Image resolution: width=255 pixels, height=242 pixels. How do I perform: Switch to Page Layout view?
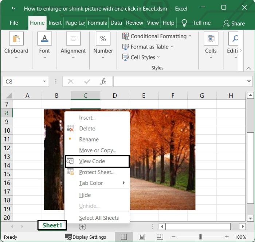142,237
